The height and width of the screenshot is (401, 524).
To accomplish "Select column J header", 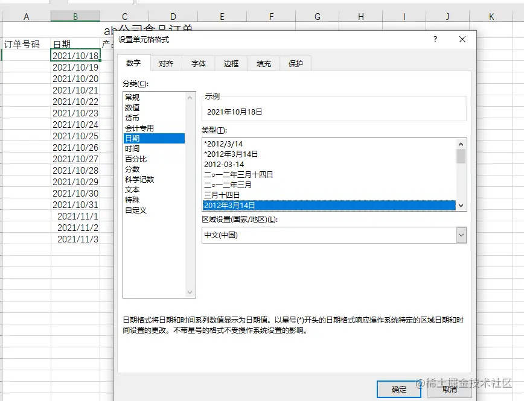I will click(x=448, y=16).
